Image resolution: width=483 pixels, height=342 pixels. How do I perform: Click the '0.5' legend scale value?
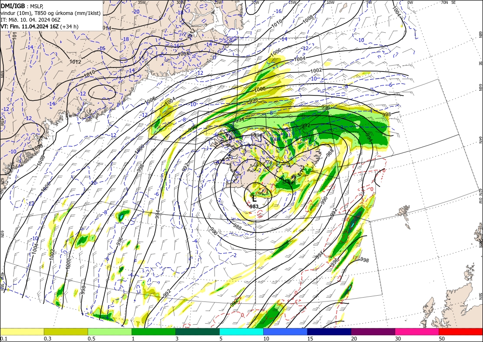[91, 339]
